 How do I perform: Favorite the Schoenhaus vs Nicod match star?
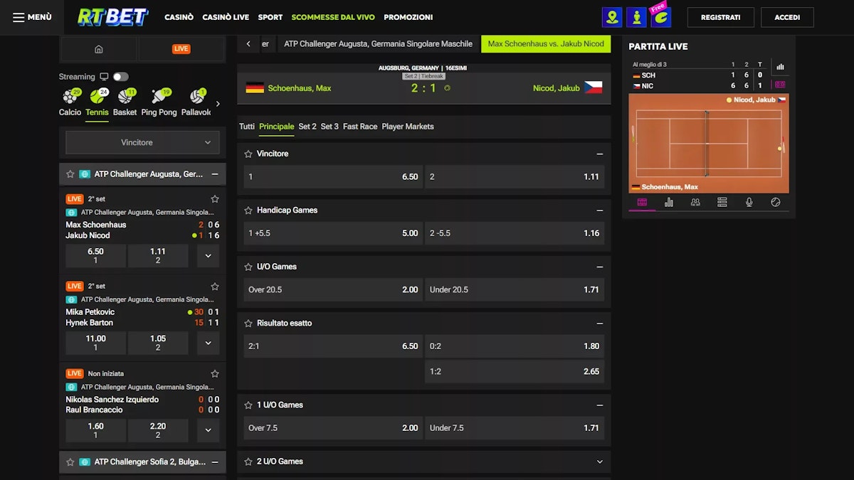(215, 199)
